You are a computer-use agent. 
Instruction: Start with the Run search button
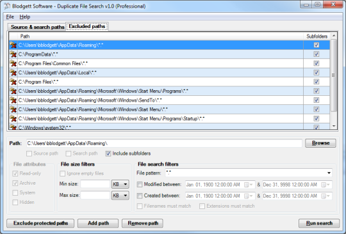click(319, 223)
